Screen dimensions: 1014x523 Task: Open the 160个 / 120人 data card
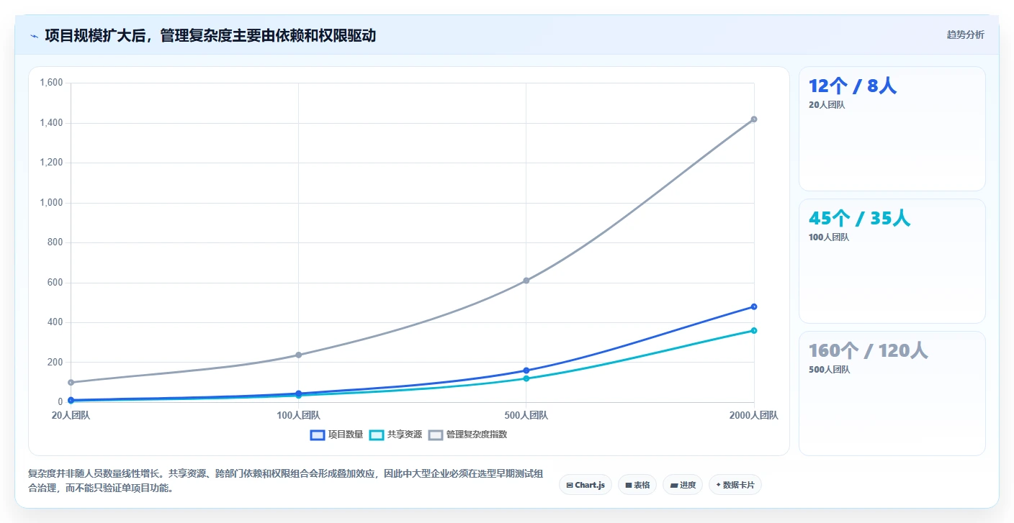click(892, 394)
